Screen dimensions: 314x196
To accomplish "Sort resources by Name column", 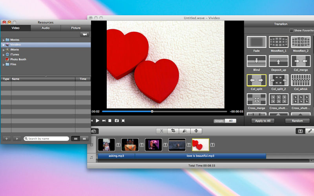I will click(43, 79).
